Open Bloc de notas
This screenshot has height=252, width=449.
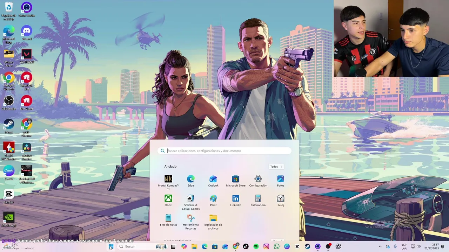tap(168, 220)
